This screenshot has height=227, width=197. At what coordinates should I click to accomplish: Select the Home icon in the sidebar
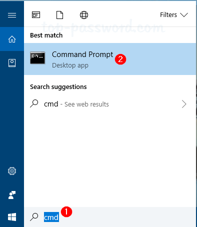point(12,39)
